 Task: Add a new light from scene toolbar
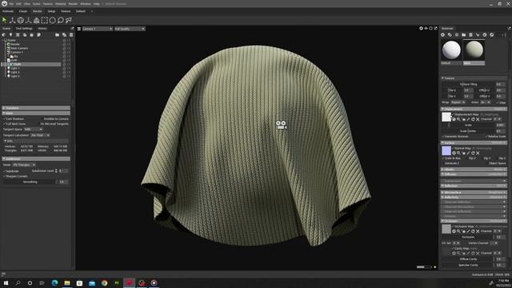10,34
